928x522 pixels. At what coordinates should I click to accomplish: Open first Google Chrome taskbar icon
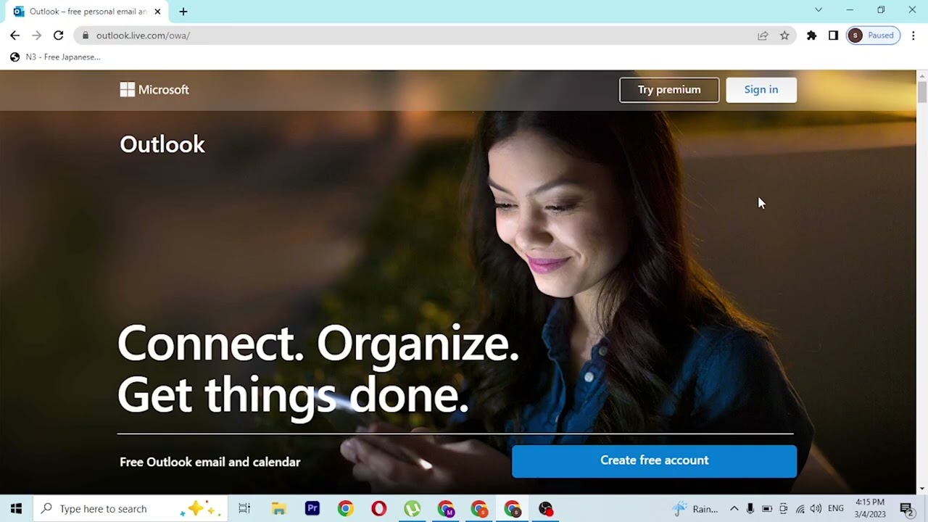345,508
